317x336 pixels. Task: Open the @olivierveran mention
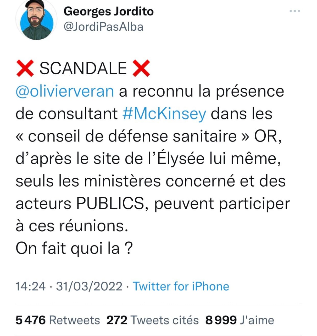click(x=65, y=91)
